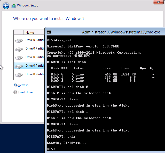165x153 pixels.
Task: Click the Refresh arrows icon
Action: (15, 85)
